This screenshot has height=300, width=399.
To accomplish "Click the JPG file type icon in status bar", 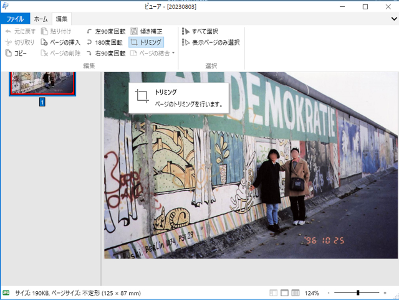I will point(6,293).
